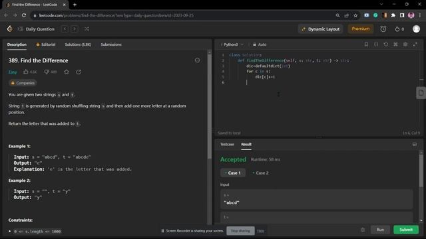Viewport: 426px width, 239px height.
Task: Click the Grammarly extension icon
Action: [x=375, y=15]
